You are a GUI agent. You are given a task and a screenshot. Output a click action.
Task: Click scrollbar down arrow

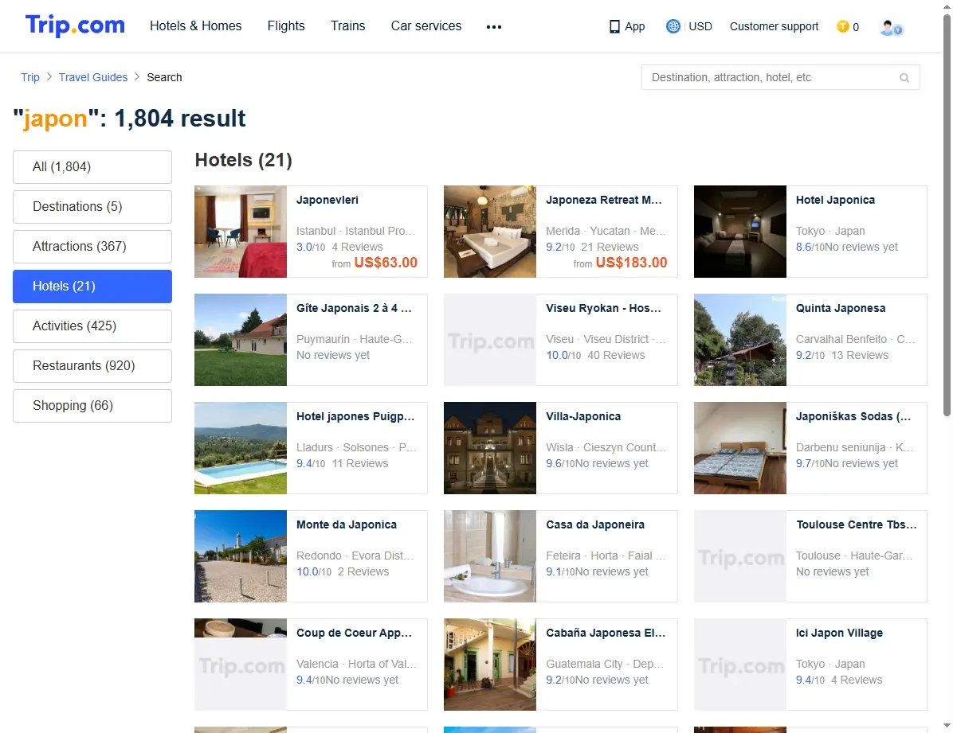click(x=947, y=726)
